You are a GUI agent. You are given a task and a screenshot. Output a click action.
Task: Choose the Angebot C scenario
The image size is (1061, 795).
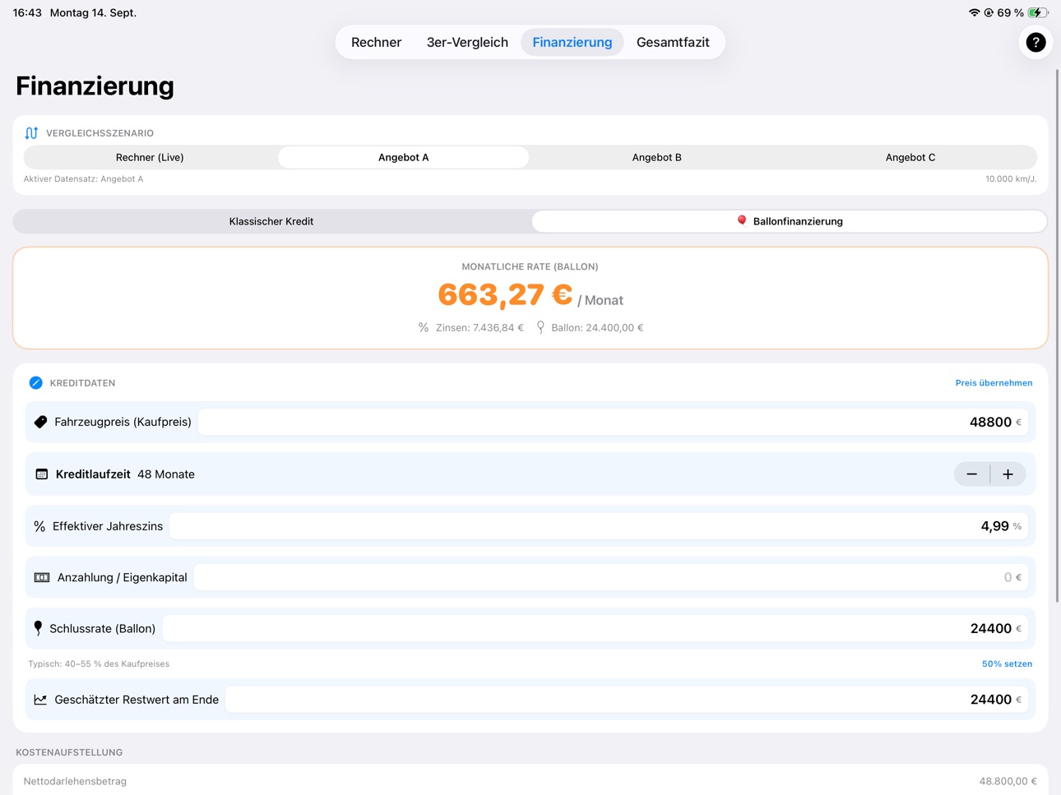pyautogui.click(x=910, y=157)
